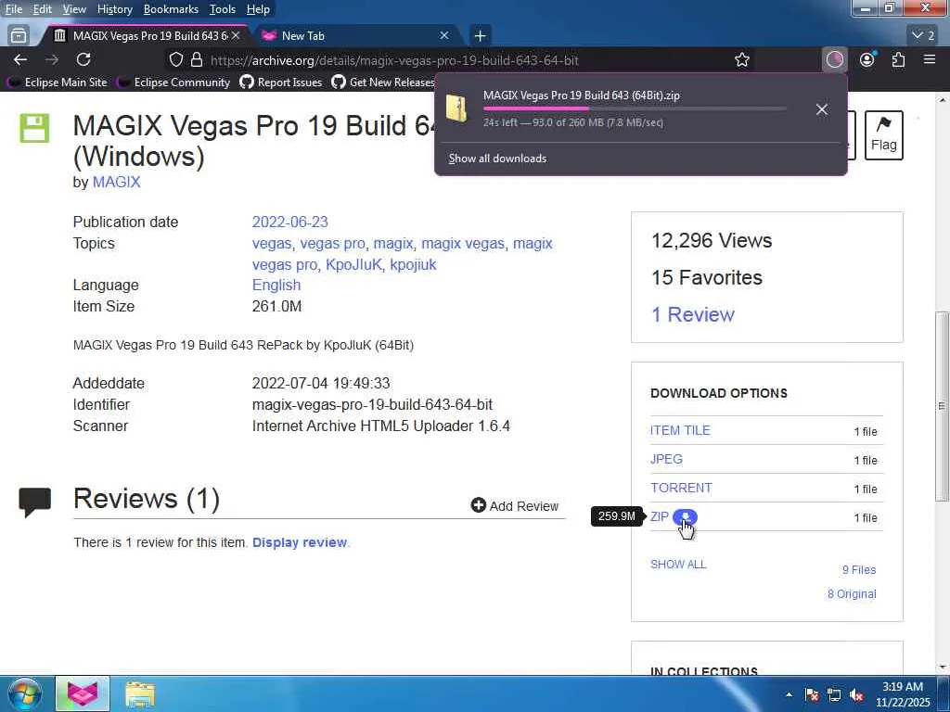950x712 pixels.
Task: Select the MAGIX Vegas Pro tab
Action: (147, 36)
